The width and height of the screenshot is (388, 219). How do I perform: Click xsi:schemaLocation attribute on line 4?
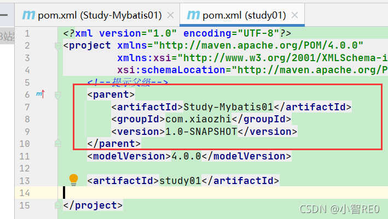(x=252, y=70)
